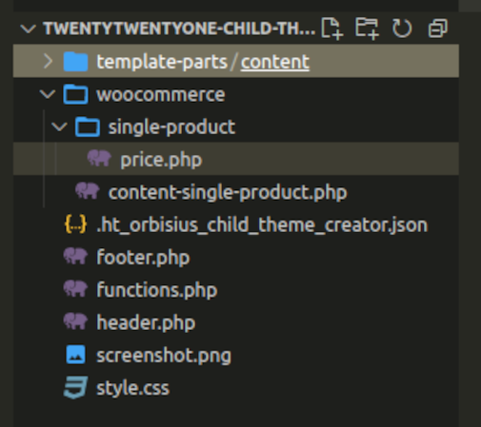Click the CSS icon of style.css
Viewport: 481px width, 427px height.
coord(75,387)
